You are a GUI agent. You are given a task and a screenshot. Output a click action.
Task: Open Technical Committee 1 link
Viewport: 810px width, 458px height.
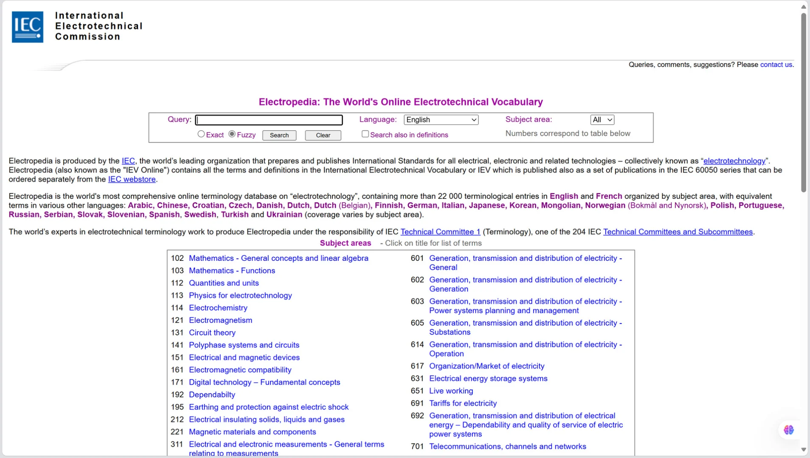[x=440, y=232]
